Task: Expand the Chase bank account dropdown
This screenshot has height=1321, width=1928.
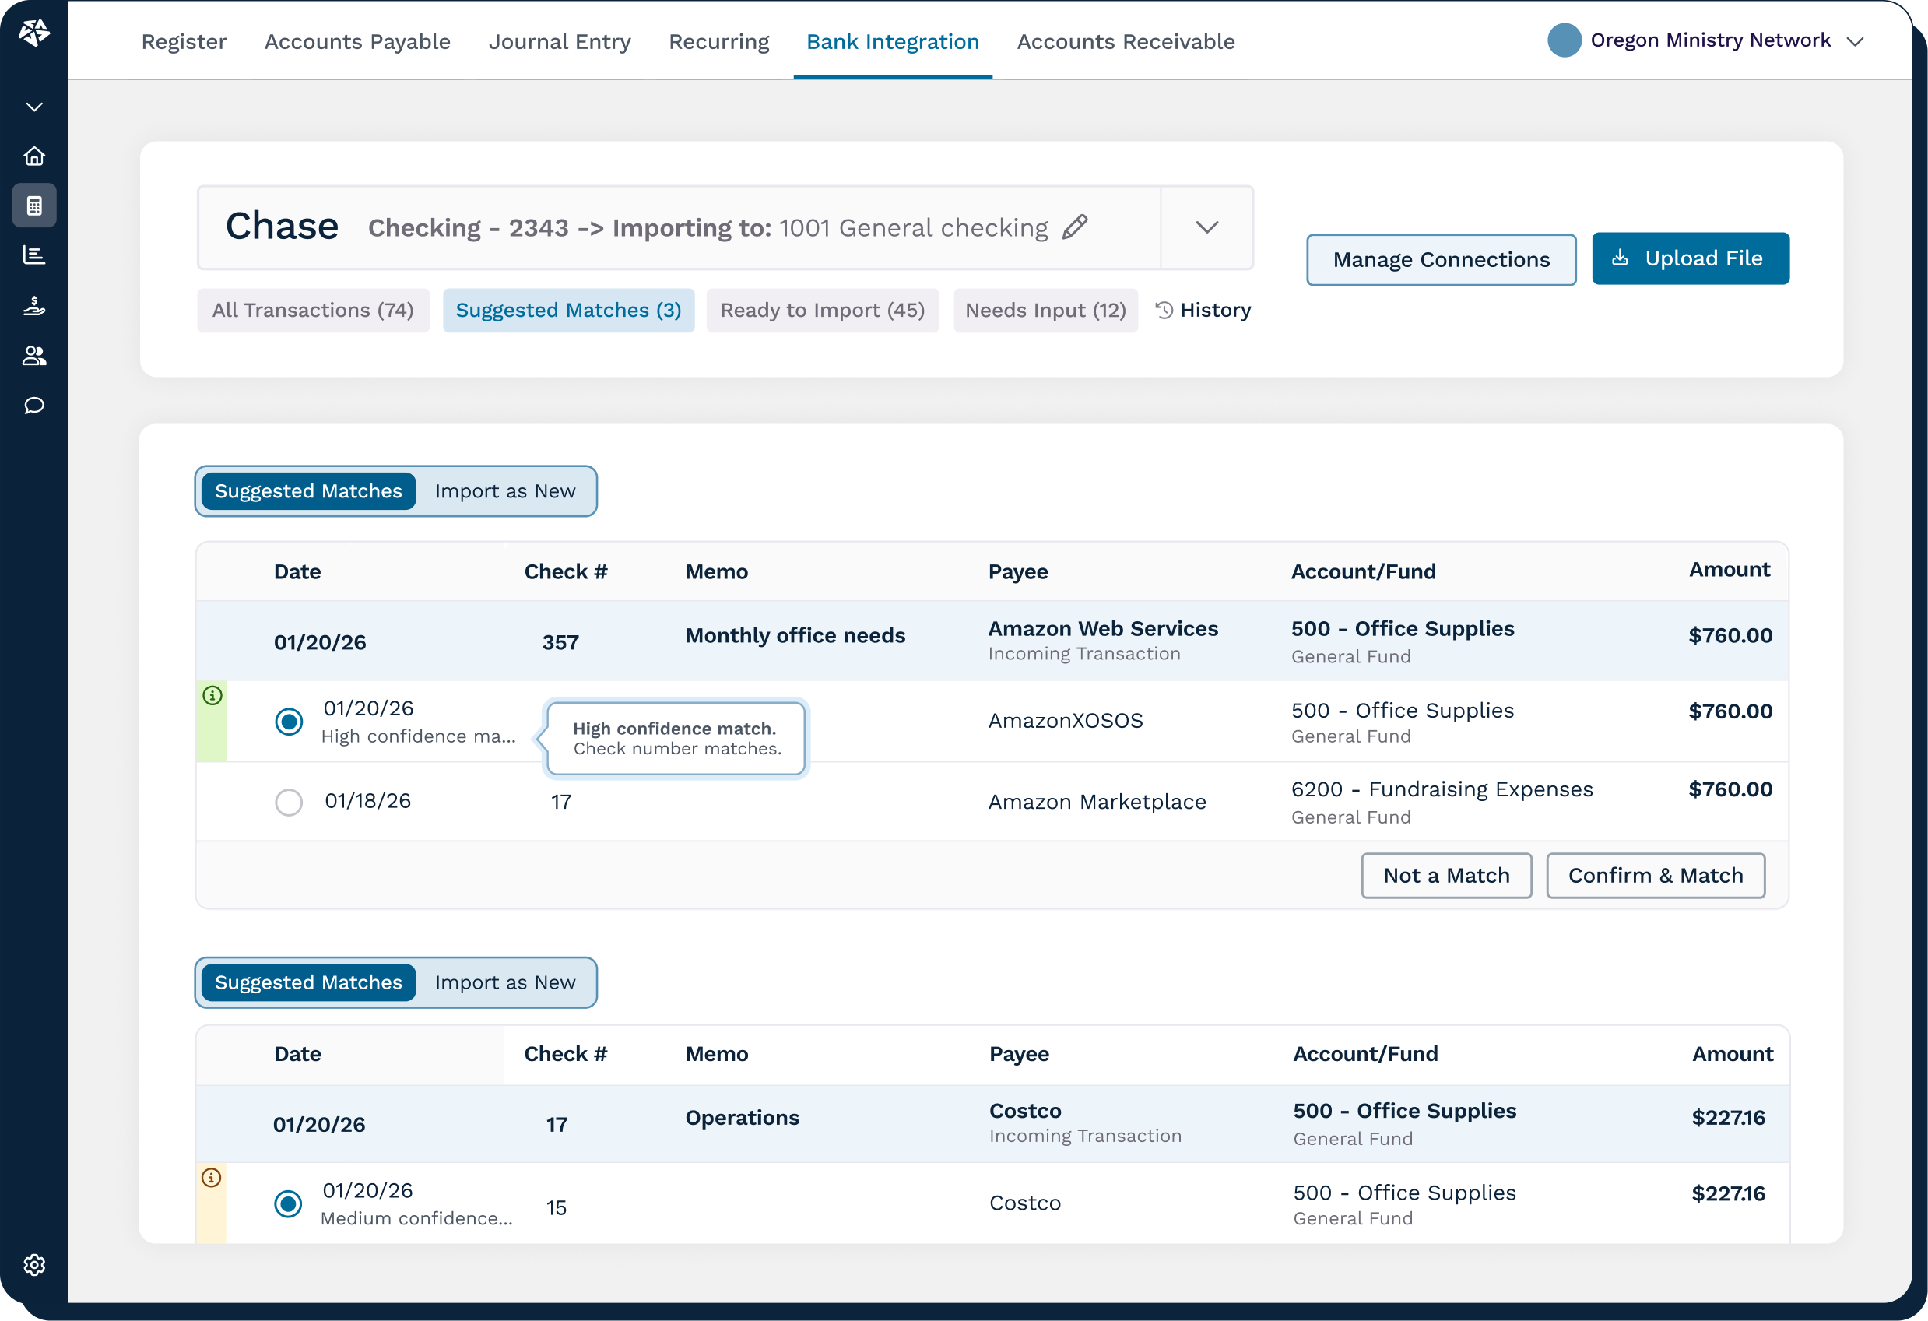Action: click(1207, 227)
